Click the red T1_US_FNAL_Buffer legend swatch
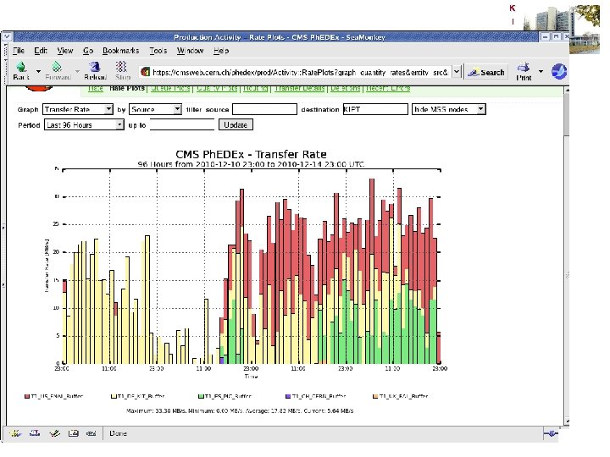The image size is (610, 457). click(x=27, y=396)
